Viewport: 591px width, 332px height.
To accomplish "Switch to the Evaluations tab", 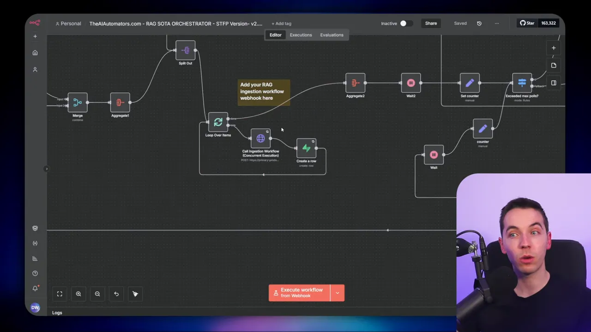I will [332, 35].
